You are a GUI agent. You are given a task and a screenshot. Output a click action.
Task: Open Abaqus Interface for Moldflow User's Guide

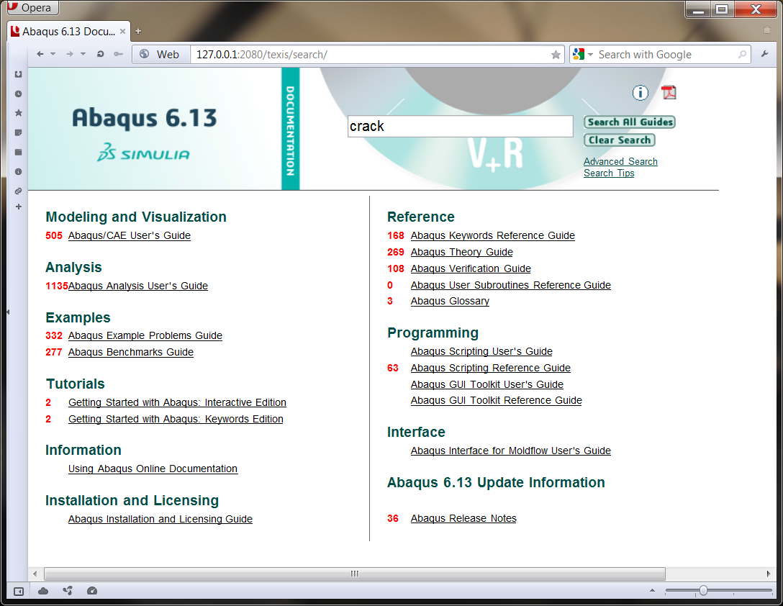coord(511,451)
